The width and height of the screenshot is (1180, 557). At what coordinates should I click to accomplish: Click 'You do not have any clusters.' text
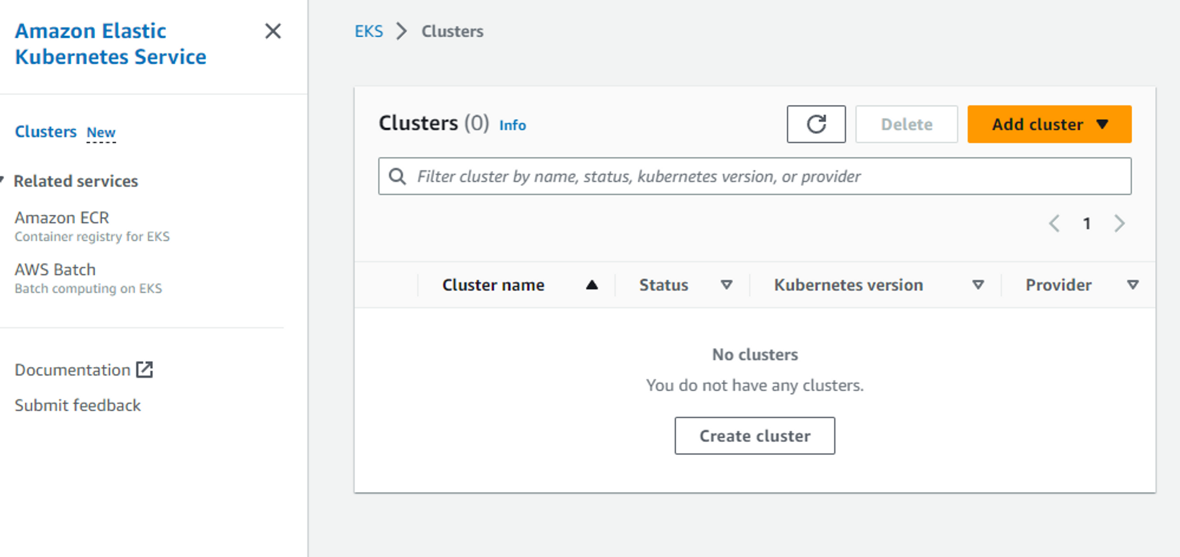tap(755, 385)
